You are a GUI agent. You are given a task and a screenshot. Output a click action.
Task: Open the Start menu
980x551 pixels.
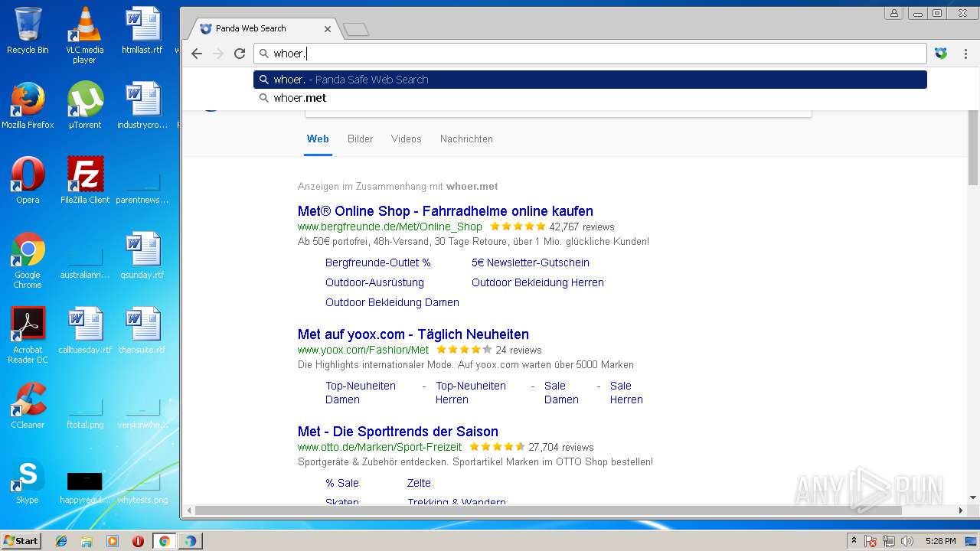point(21,541)
